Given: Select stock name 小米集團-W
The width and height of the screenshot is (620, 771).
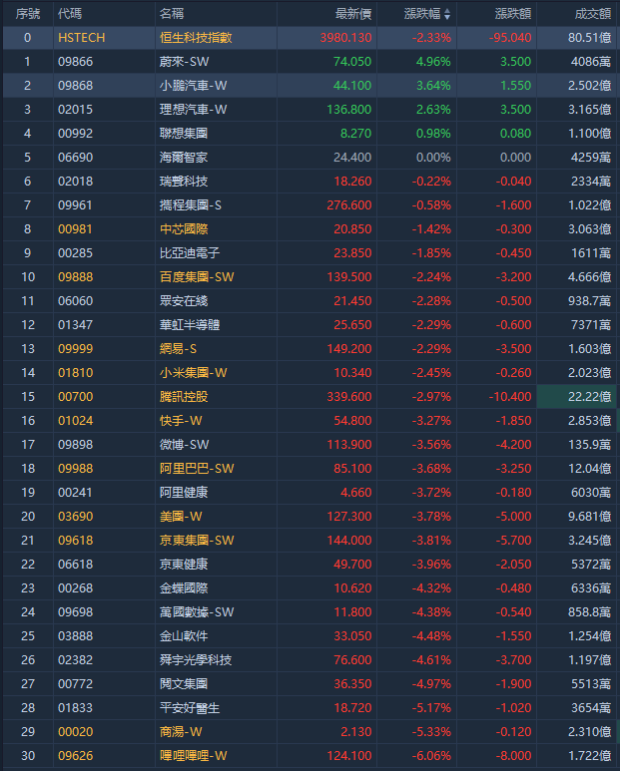Looking at the screenshot, I should pos(193,373).
